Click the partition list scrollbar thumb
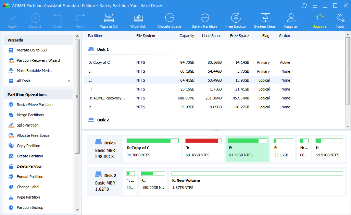This screenshot has width=351, height=215. coord(348,71)
